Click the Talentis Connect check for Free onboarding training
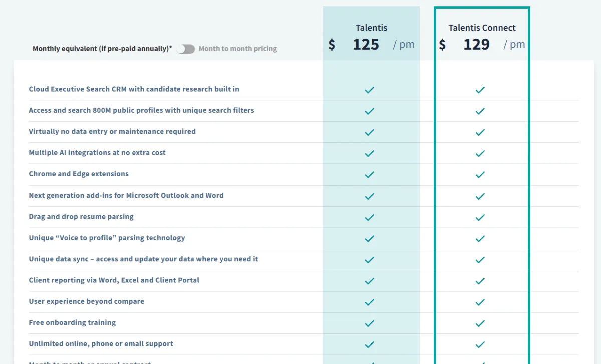Image resolution: width=601 pixels, height=364 pixels. 480,323
